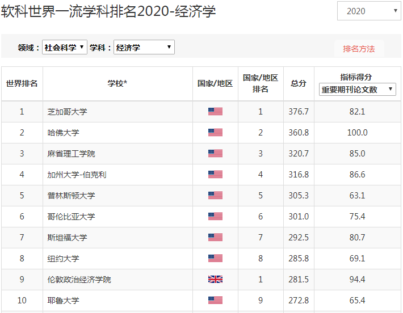Click the page title 软科世界一流学科排名2020-经济学
Image resolution: width=403 pixels, height=313 pixels.
pyautogui.click(x=108, y=11)
